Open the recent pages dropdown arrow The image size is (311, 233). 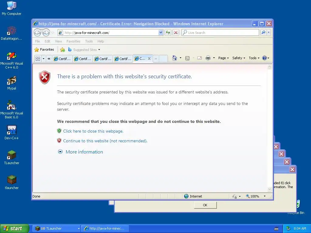53,33
